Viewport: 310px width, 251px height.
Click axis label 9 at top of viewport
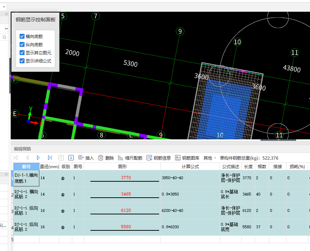(x=180, y=31)
